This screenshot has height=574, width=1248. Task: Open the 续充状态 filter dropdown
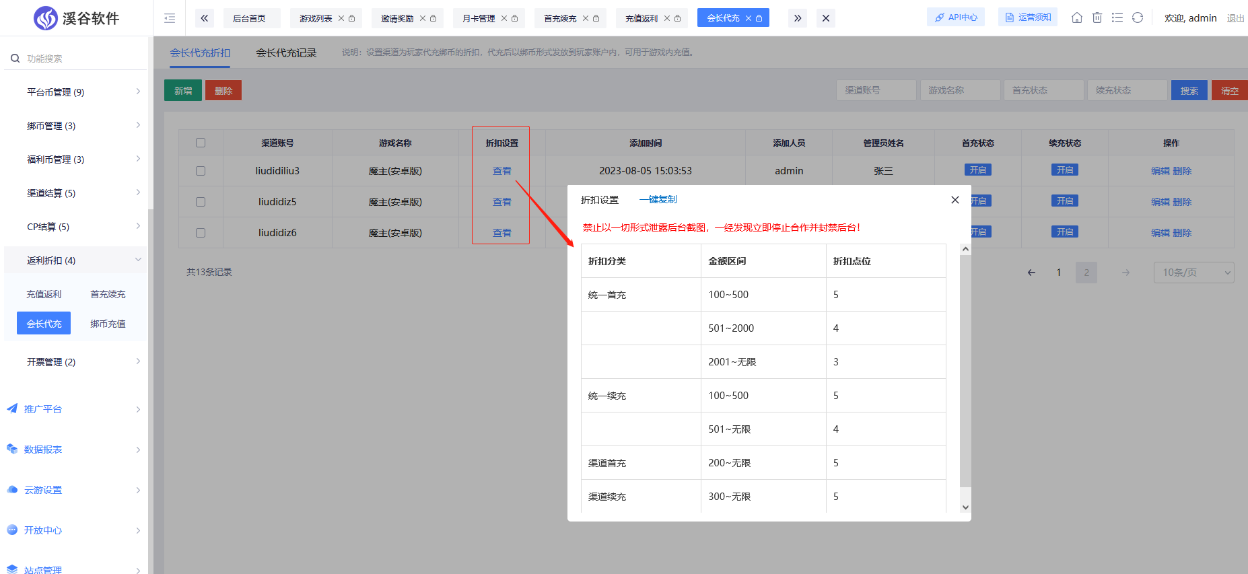[x=1127, y=90]
